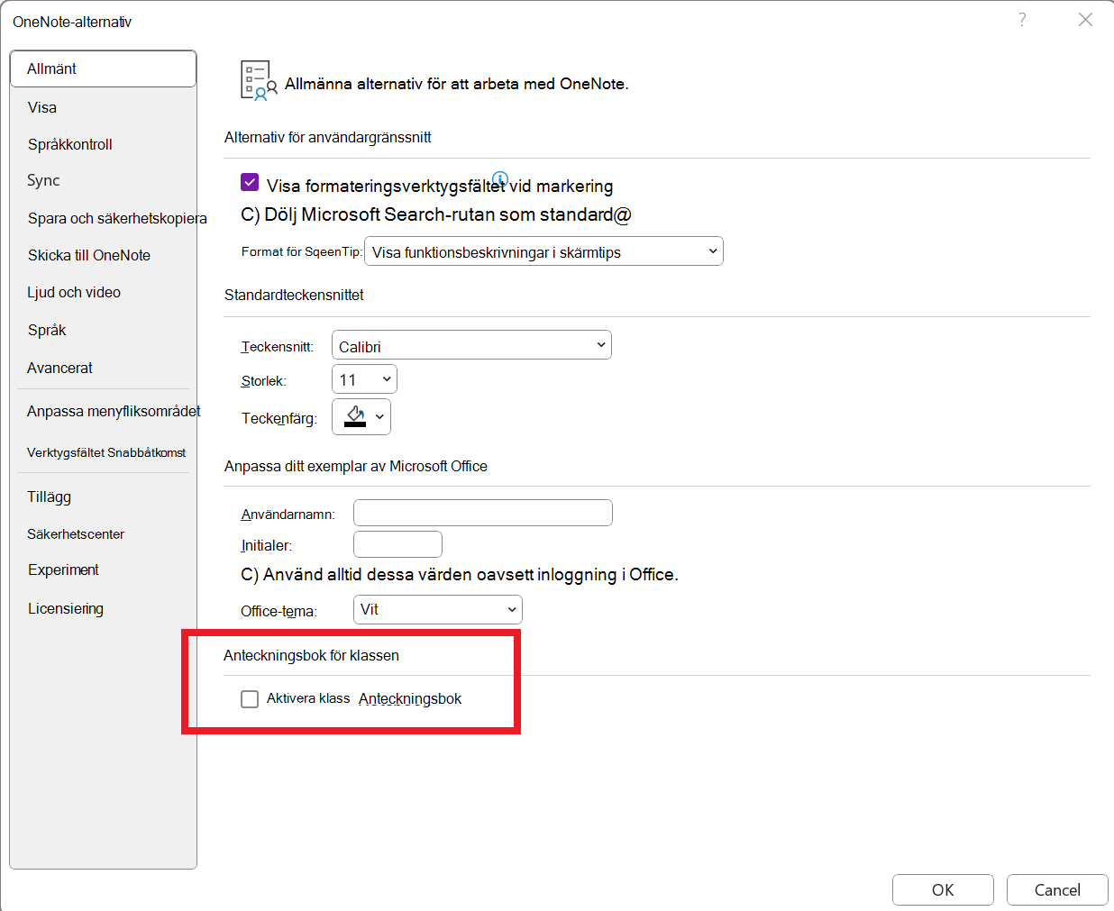Click the font color bucket icon

[x=355, y=416]
